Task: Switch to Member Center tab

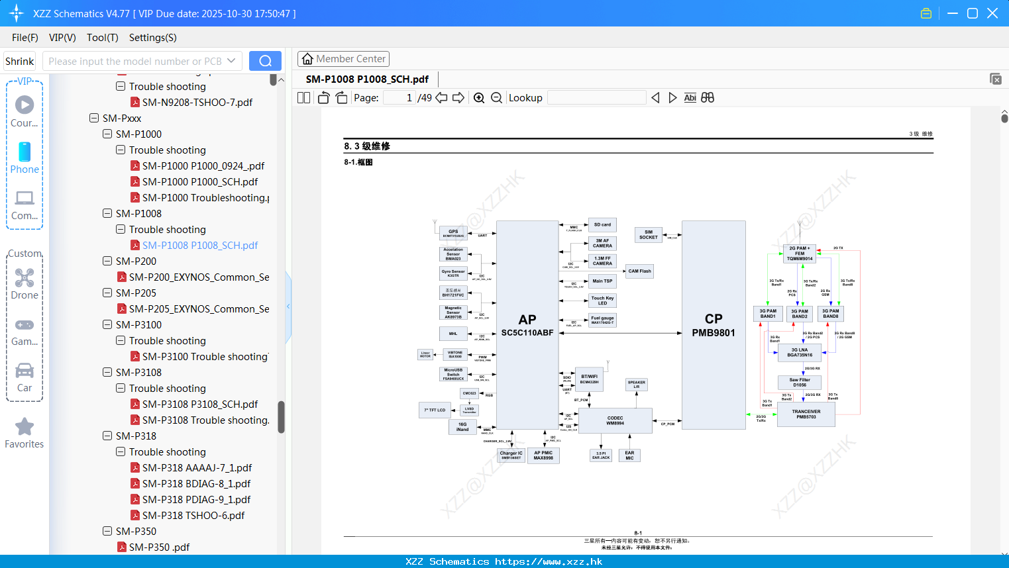Action: coord(343,59)
